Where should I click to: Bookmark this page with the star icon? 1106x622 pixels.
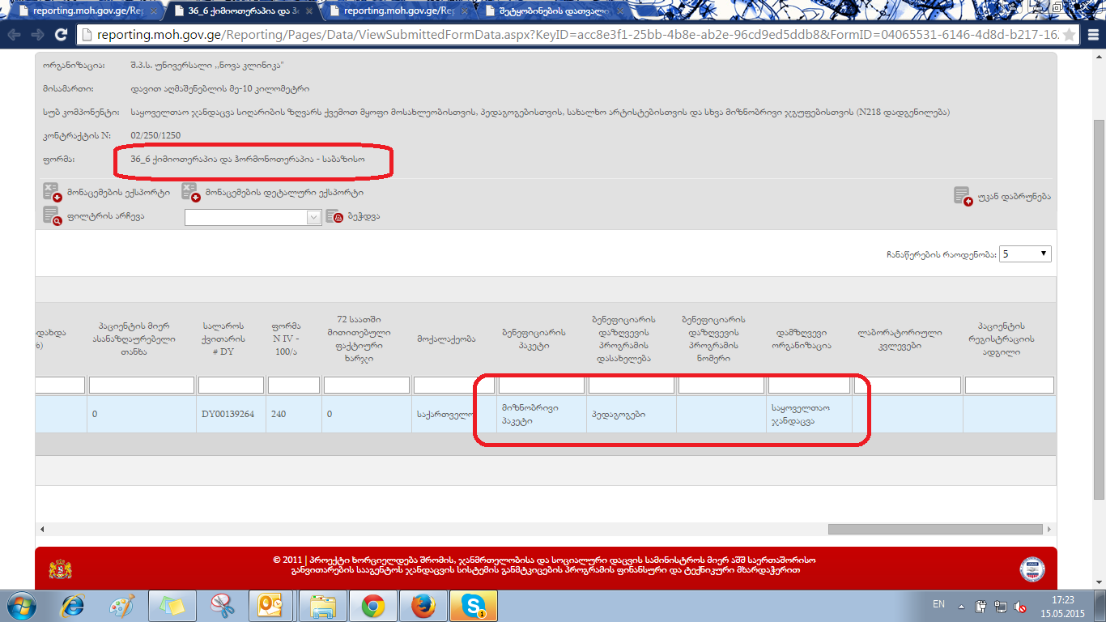pyautogui.click(x=1070, y=35)
